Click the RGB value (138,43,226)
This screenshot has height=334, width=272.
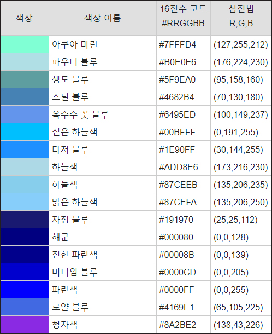click(x=238, y=325)
